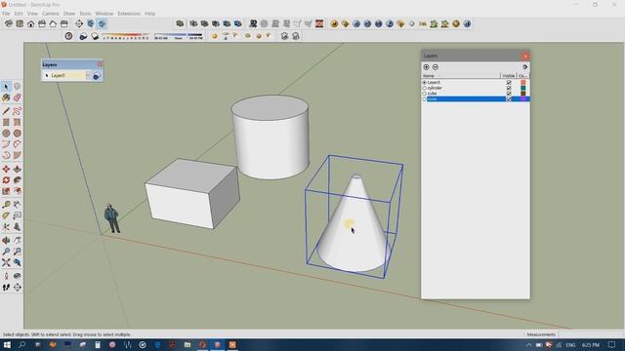Pick the Paint Bucket tool

pyautogui.click(x=6, y=97)
